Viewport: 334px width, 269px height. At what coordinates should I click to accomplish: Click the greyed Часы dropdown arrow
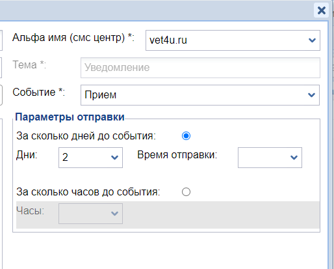coord(114,214)
